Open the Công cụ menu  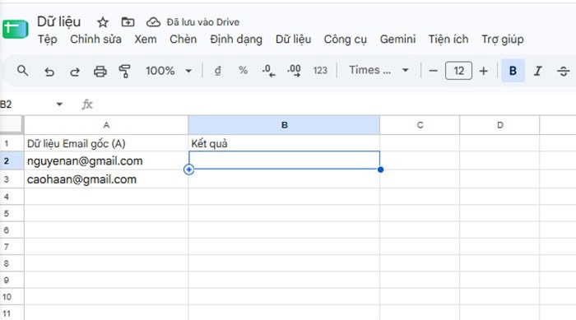coord(346,39)
